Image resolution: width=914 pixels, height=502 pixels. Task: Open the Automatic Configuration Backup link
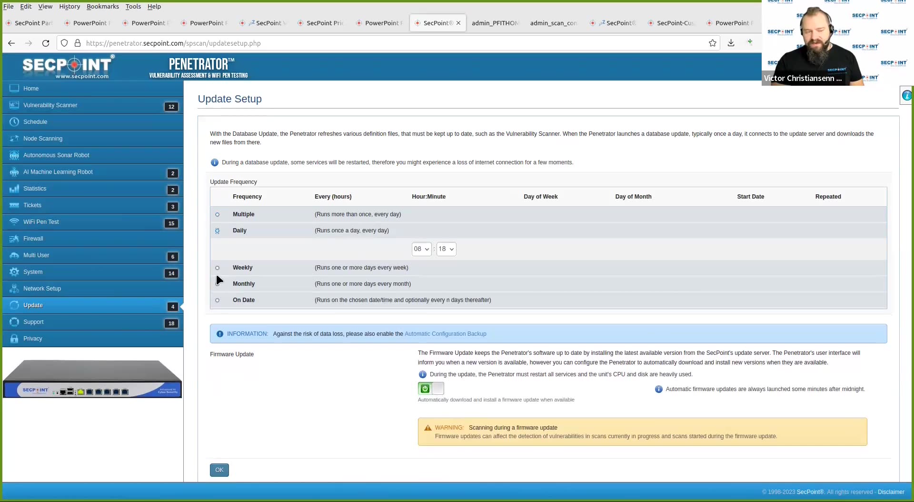tap(446, 333)
